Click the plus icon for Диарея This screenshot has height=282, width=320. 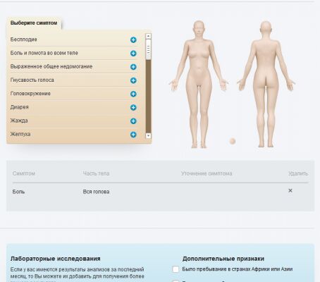[x=133, y=107]
